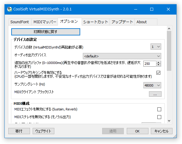Increase the output buffer with up arrow
182x144 pixels.
click(x=159, y=62)
